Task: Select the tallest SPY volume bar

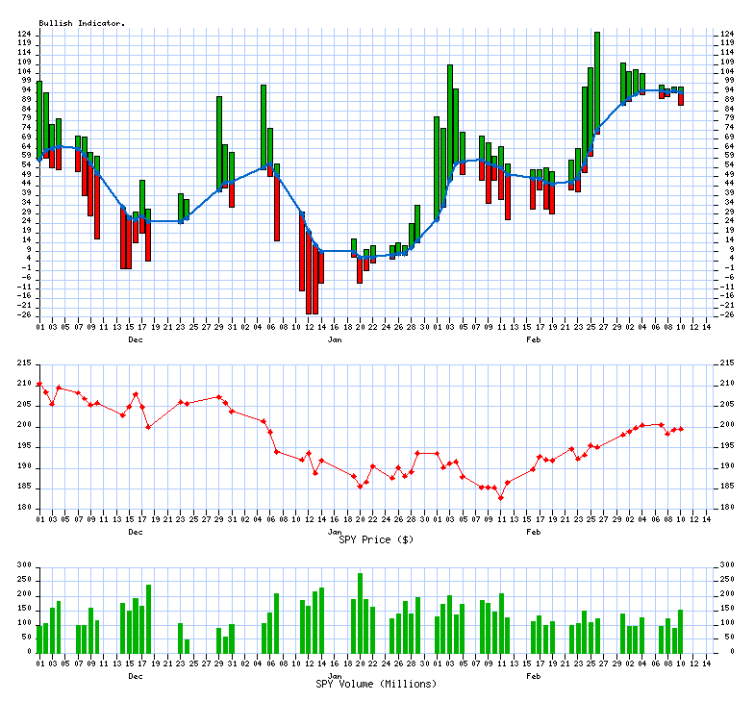Action: 360,613
